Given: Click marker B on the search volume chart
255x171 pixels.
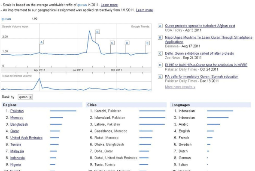Looking at the screenshot, I should [97, 32].
